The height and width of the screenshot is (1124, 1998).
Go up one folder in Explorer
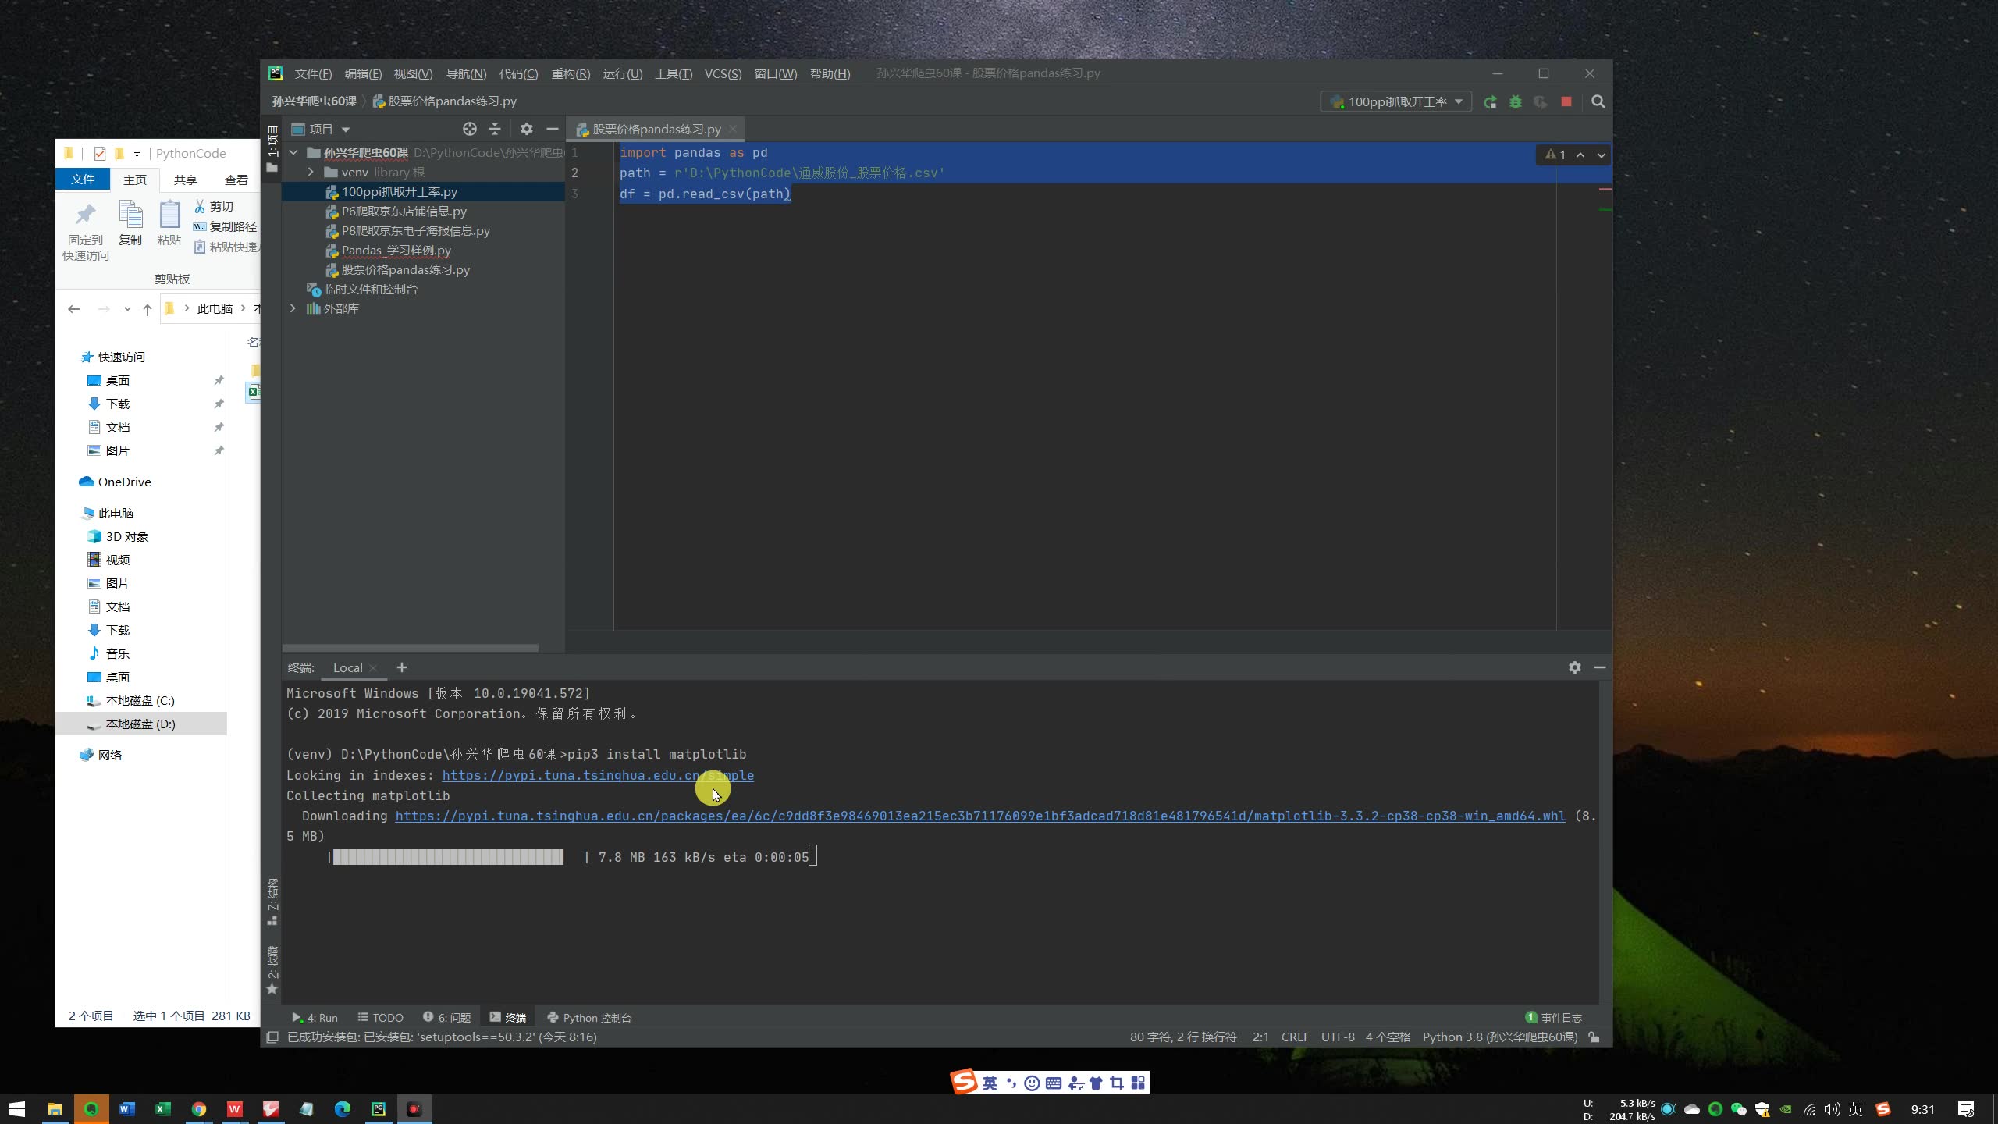pyautogui.click(x=148, y=309)
